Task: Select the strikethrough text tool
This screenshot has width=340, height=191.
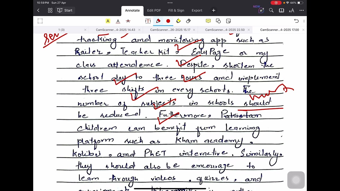Action: pyautogui.click(x=128, y=21)
